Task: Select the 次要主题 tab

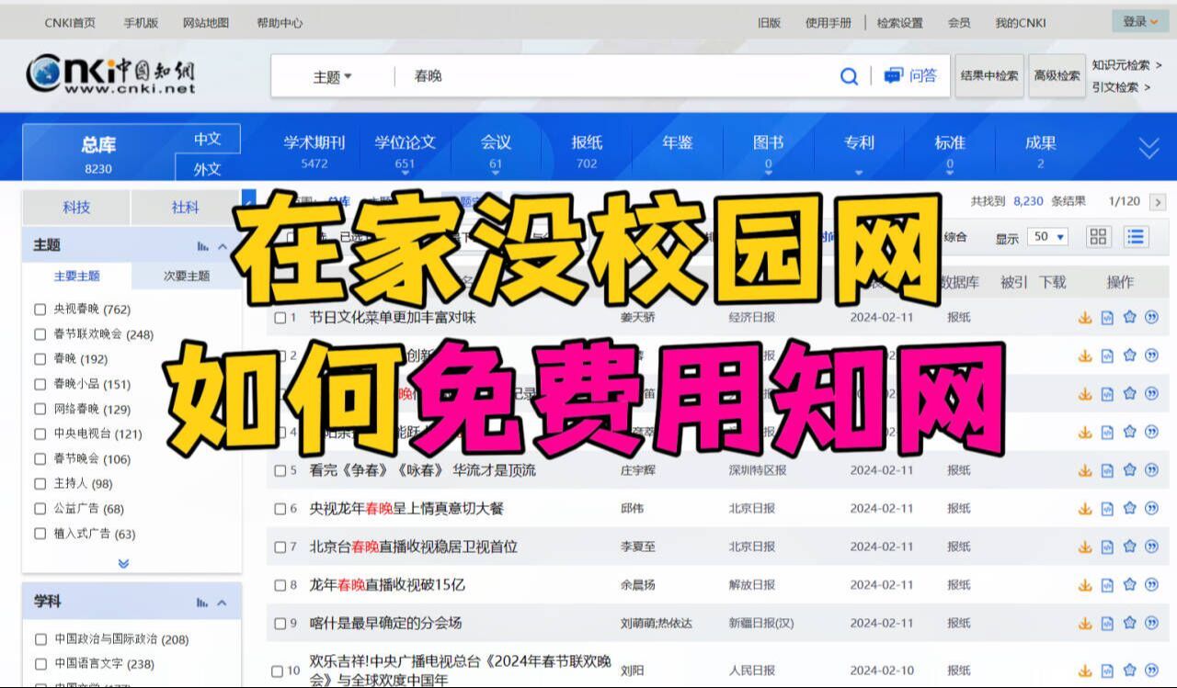Action: [187, 276]
